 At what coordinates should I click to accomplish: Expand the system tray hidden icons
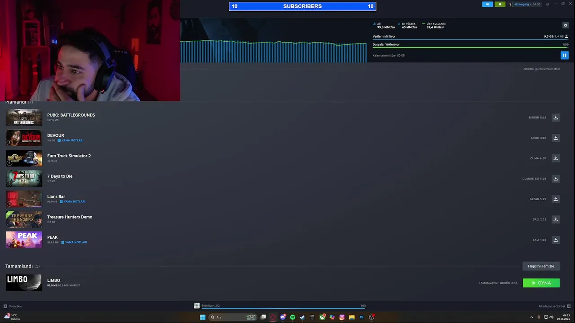(532, 317)
